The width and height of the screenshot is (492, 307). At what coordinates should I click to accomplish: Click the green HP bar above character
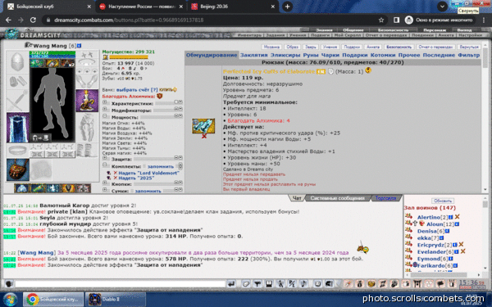[52, 53]
